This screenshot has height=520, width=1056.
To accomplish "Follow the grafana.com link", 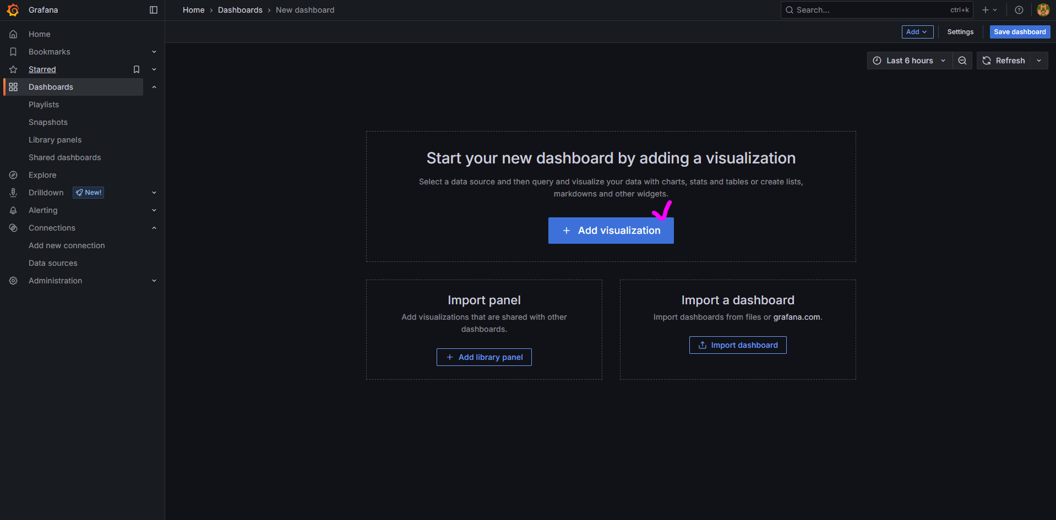I will (x=797, y=317).
